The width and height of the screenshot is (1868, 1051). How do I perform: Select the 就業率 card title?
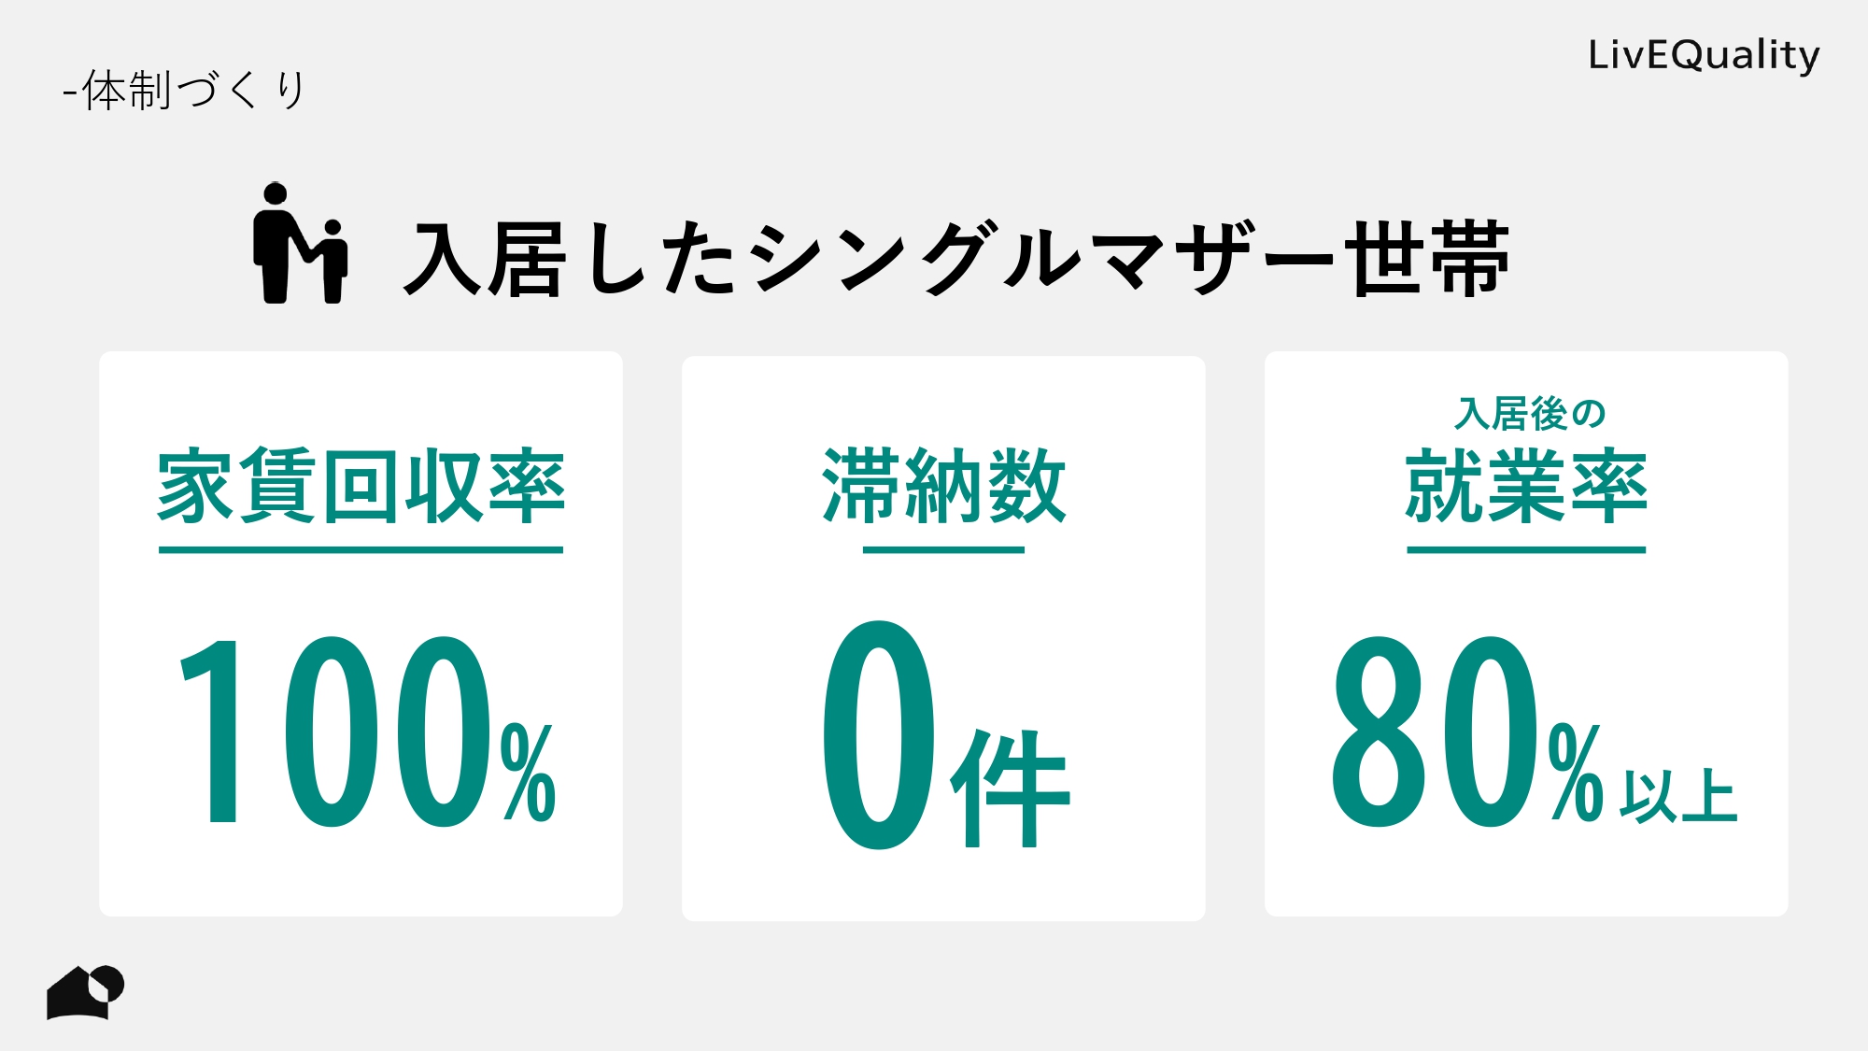click(1526, 486)
